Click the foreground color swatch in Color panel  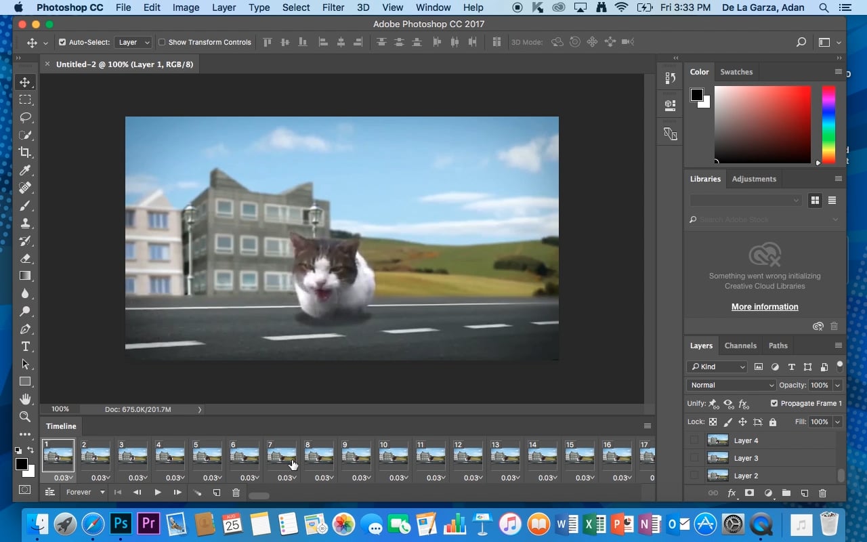pyautogui.click(x=696, y=95)
